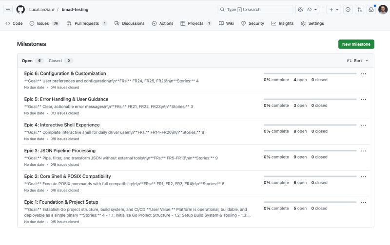Open the notifications inbox icon
Image resolution: width=390 pixels, height=245 pixels.
click(x=371, y=9)
